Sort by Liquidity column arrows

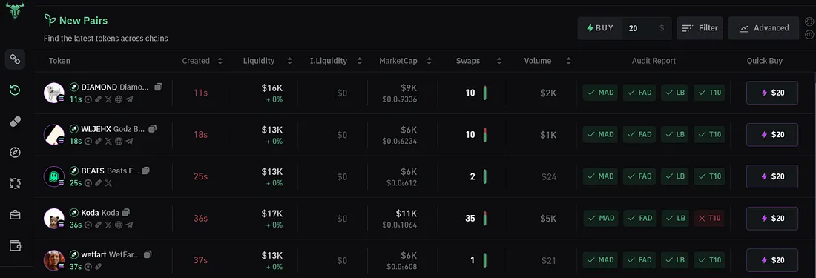pyautogui.click(x=289, y=61)
